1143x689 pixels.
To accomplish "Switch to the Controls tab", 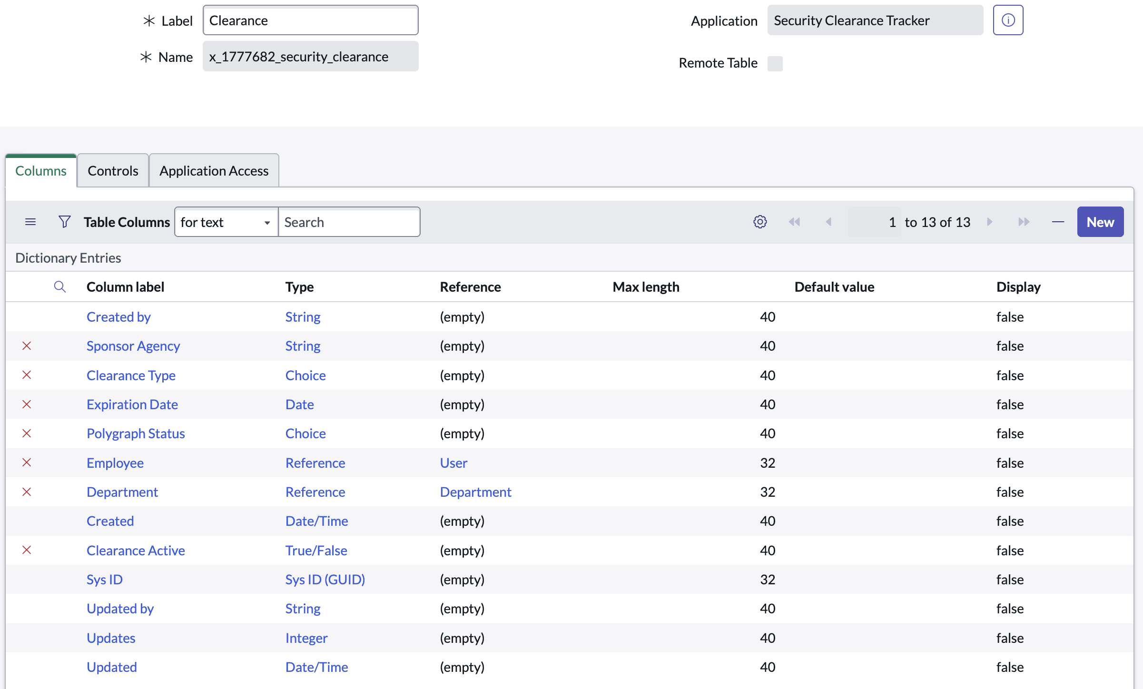I will coord(113,171).
